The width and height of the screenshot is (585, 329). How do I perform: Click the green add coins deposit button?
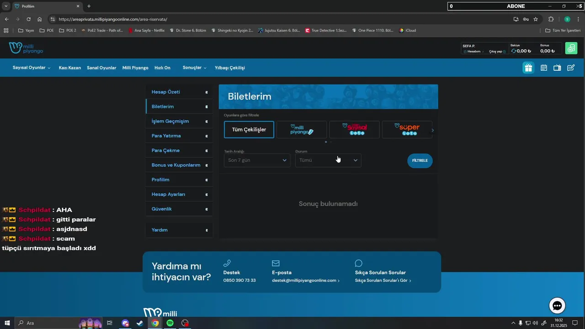tap(571, 48)
